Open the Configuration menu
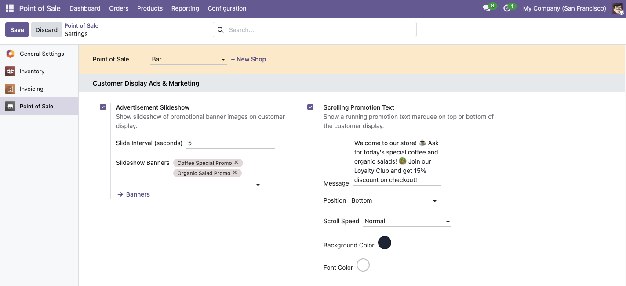Viewport: 626px width, 286px height. [227, 8]
